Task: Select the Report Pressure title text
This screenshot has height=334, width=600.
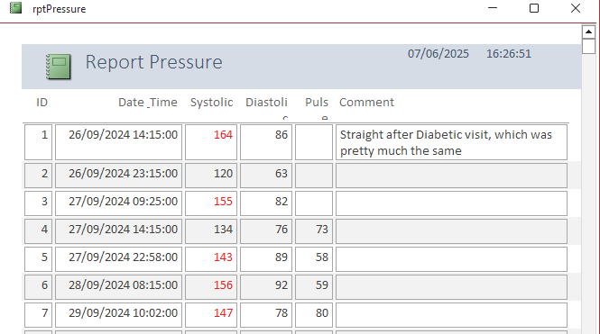Action: [153, 62]
